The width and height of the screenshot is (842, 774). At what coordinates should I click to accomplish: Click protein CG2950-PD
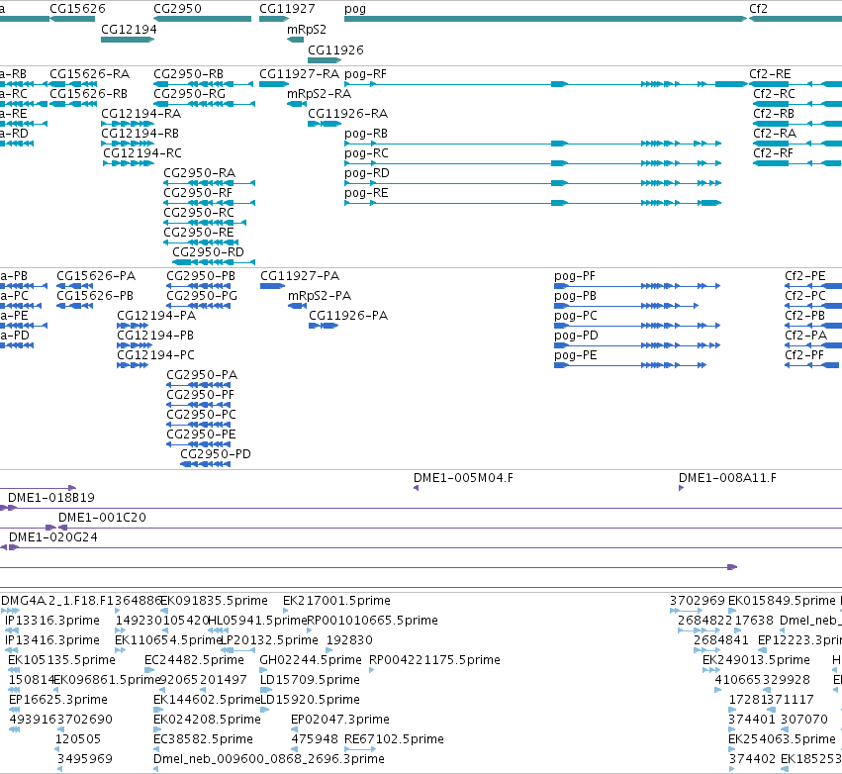[206, 464]
